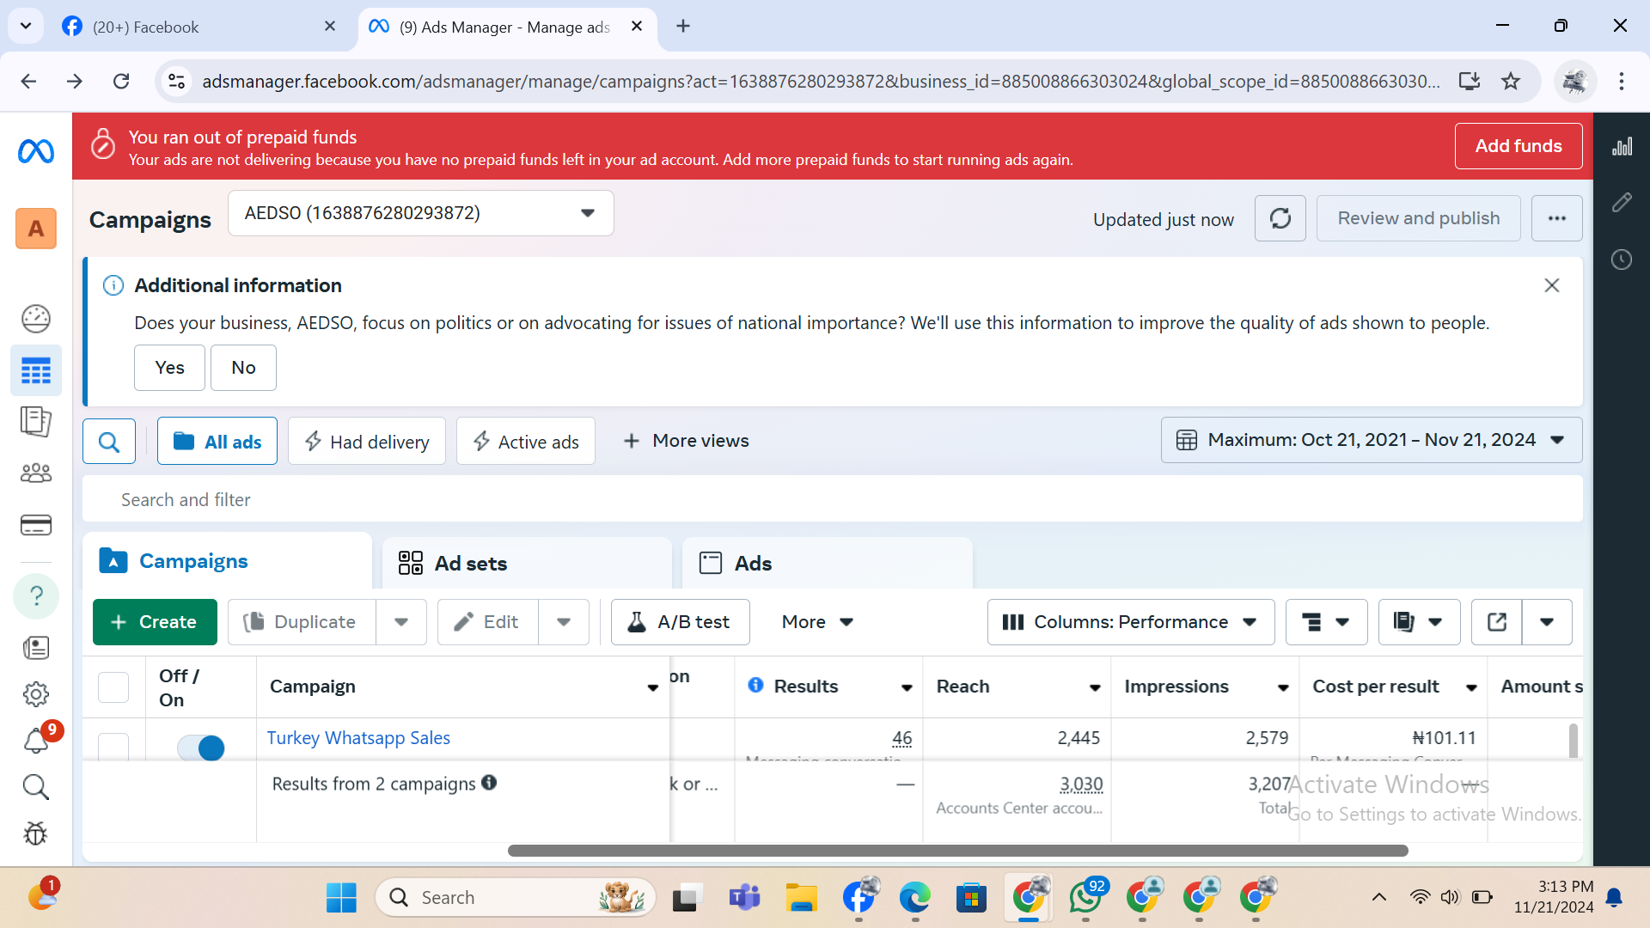Open notifications bell with 9 badge
Screen dimensions: 1650x928
coord(36,740)
